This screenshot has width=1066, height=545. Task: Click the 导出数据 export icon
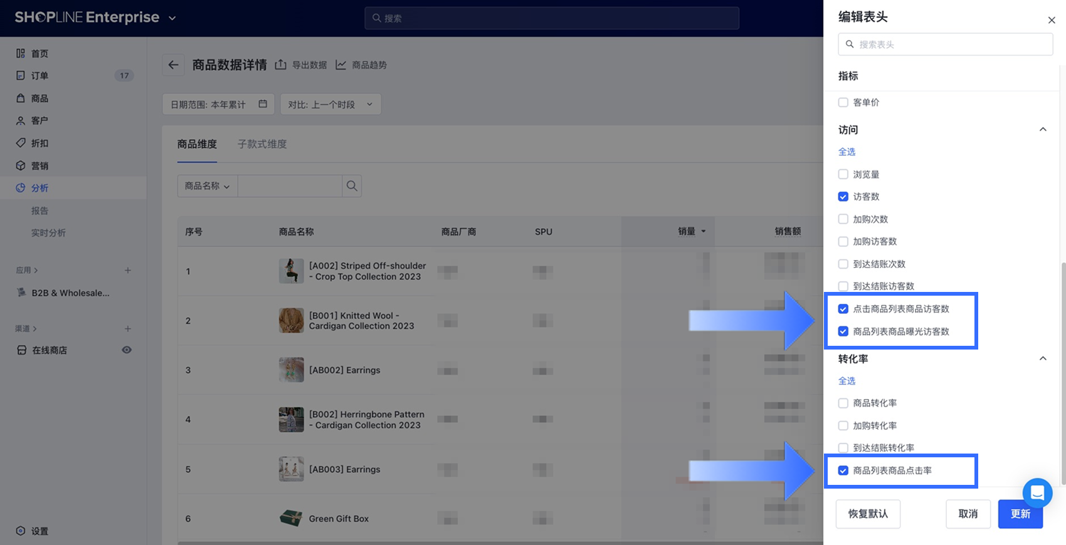(281, 65)
